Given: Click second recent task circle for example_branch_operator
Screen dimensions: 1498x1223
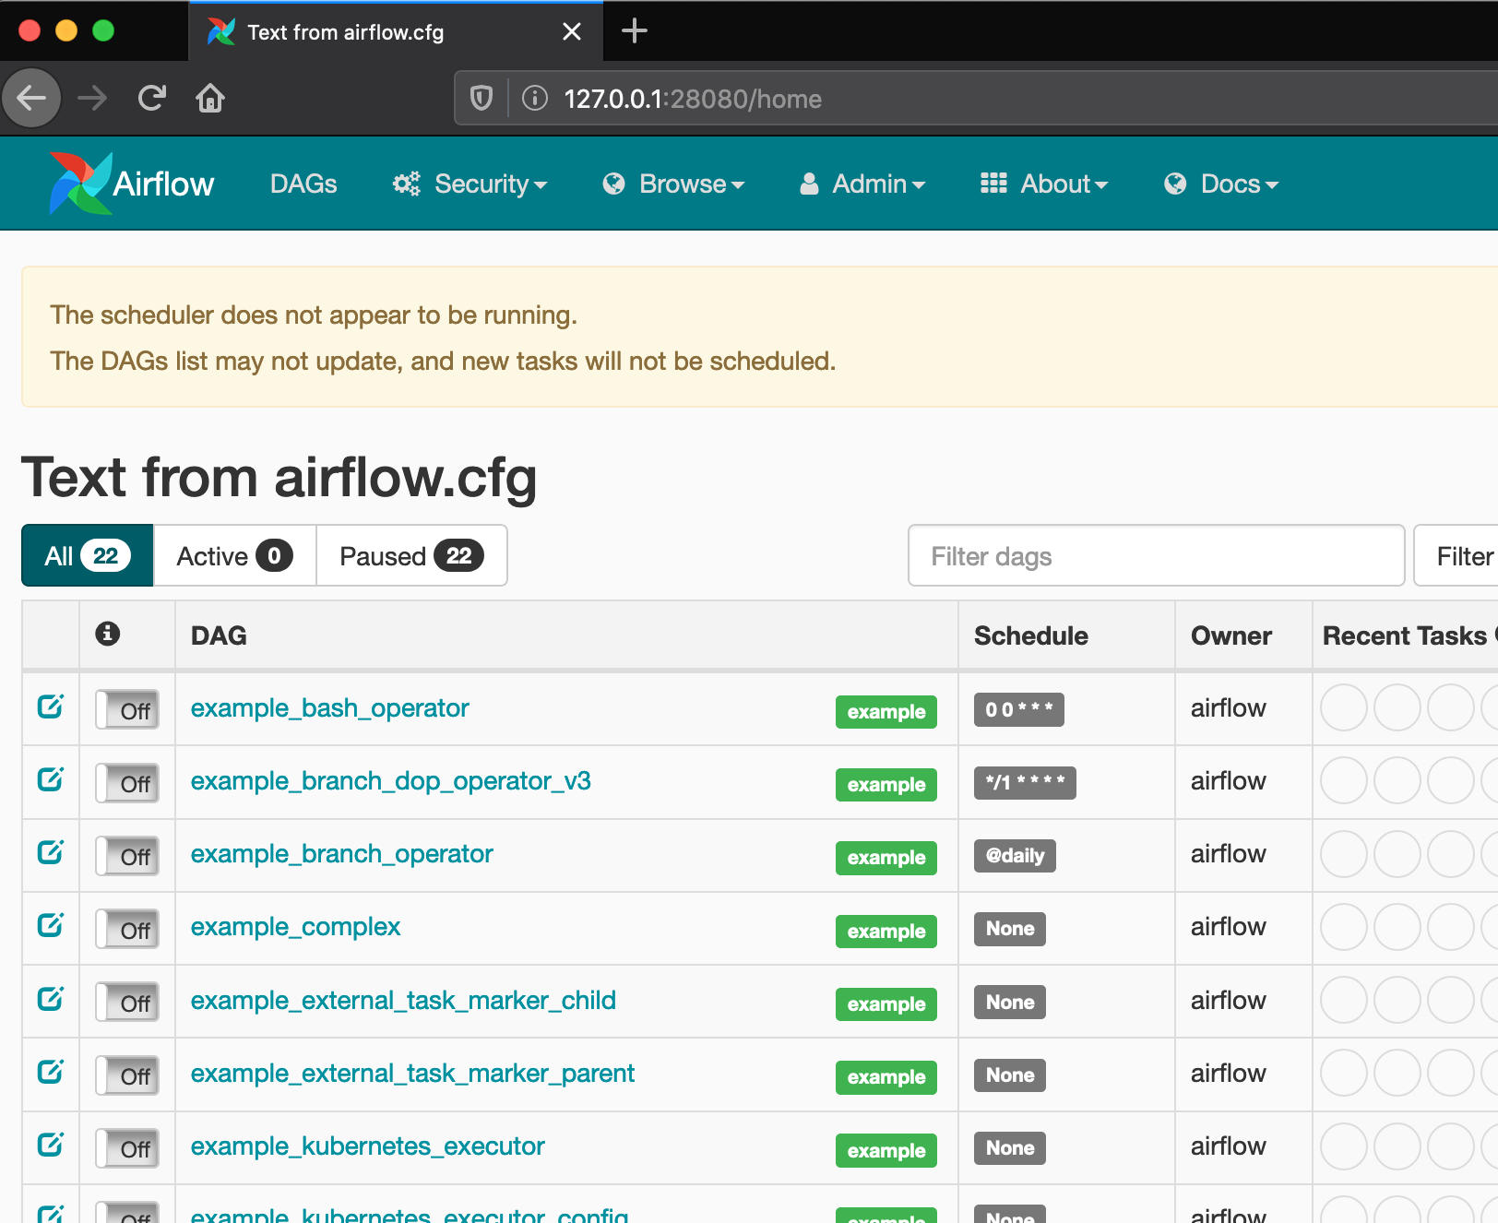Looking at the screenshot, I should point(1397,853).
